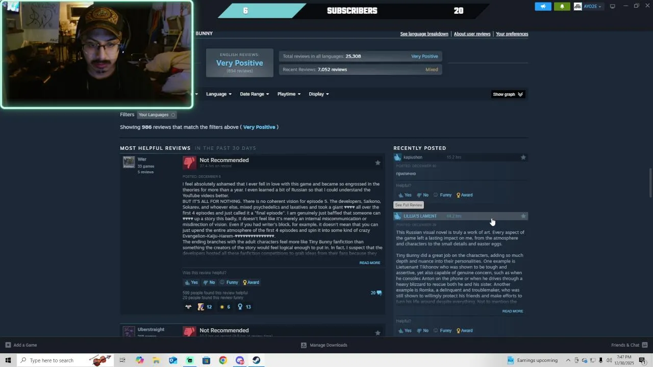Open About user reviews link
Viewport: 653px width, 367px height.
click(x=472, y=34)
